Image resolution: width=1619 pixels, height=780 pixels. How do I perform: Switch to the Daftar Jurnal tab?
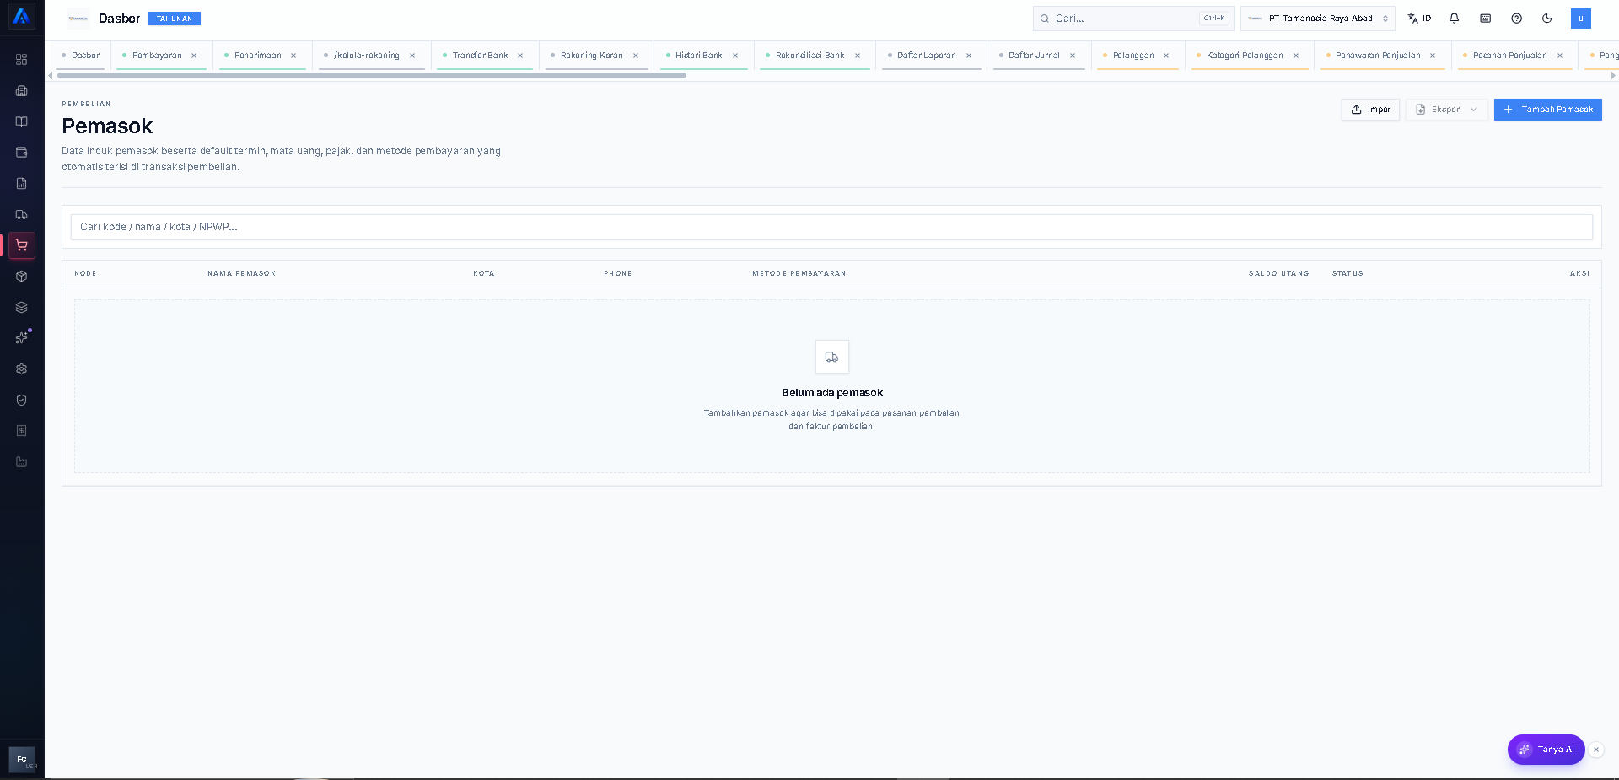[x=1034, y=56]
